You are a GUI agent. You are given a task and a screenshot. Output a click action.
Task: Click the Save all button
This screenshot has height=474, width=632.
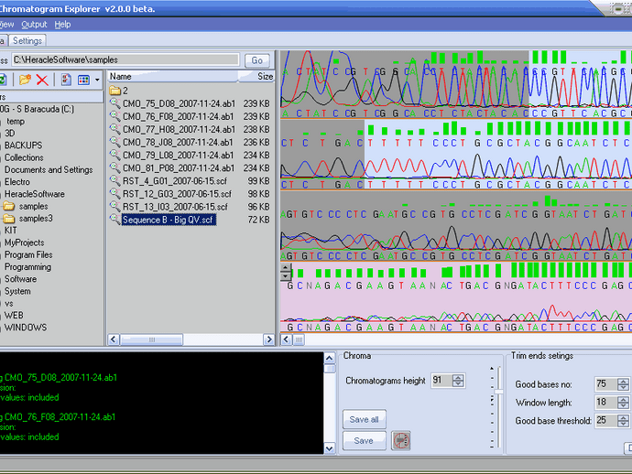click(364, 419)
